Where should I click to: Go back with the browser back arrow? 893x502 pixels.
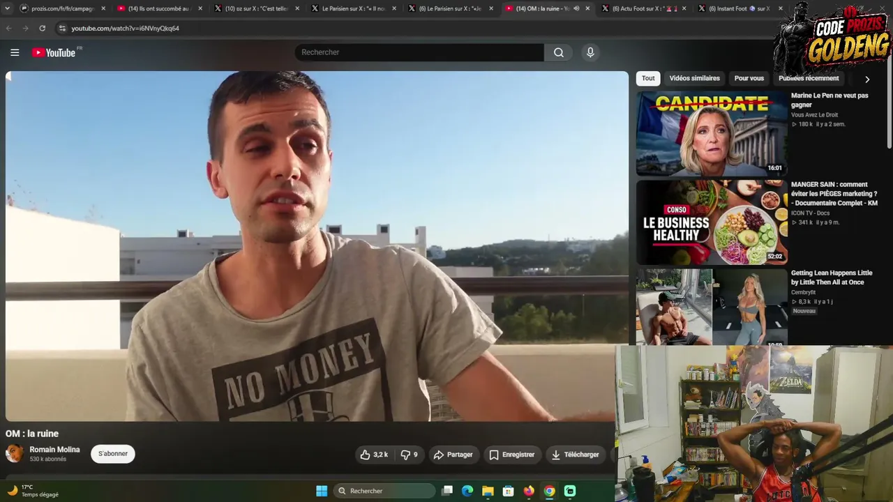(8, 29)
